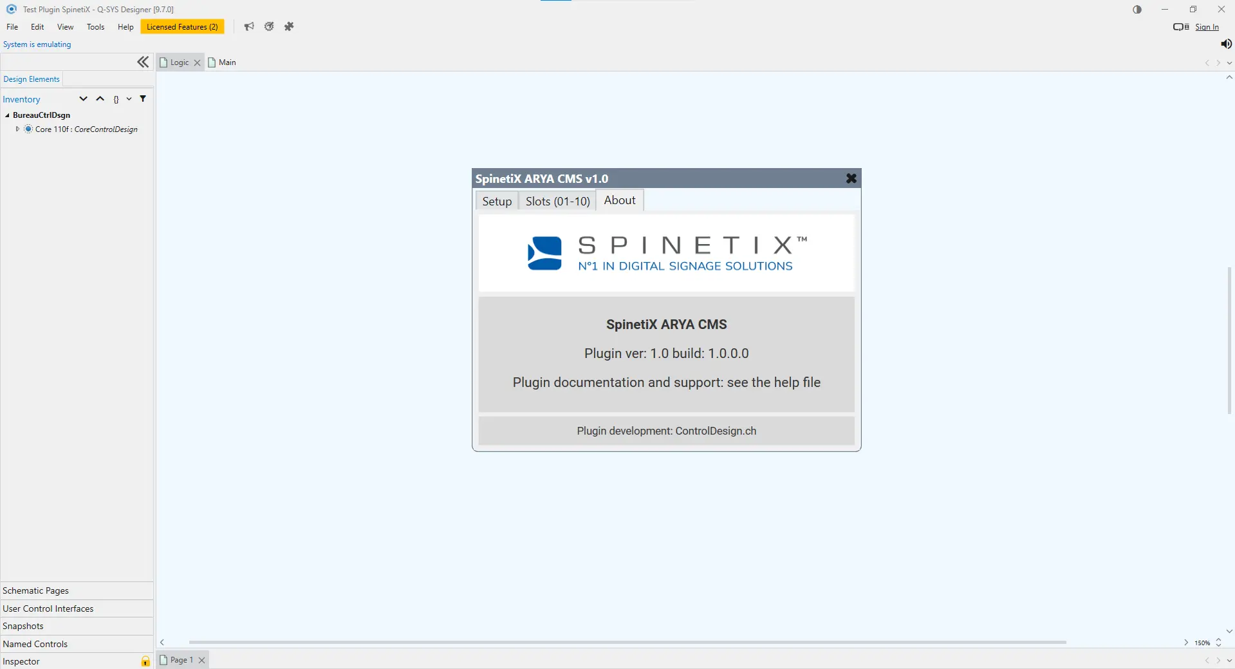Expand the Core 110f tree node
Viewport: 1235px width, 669px height.
[17, 129]
